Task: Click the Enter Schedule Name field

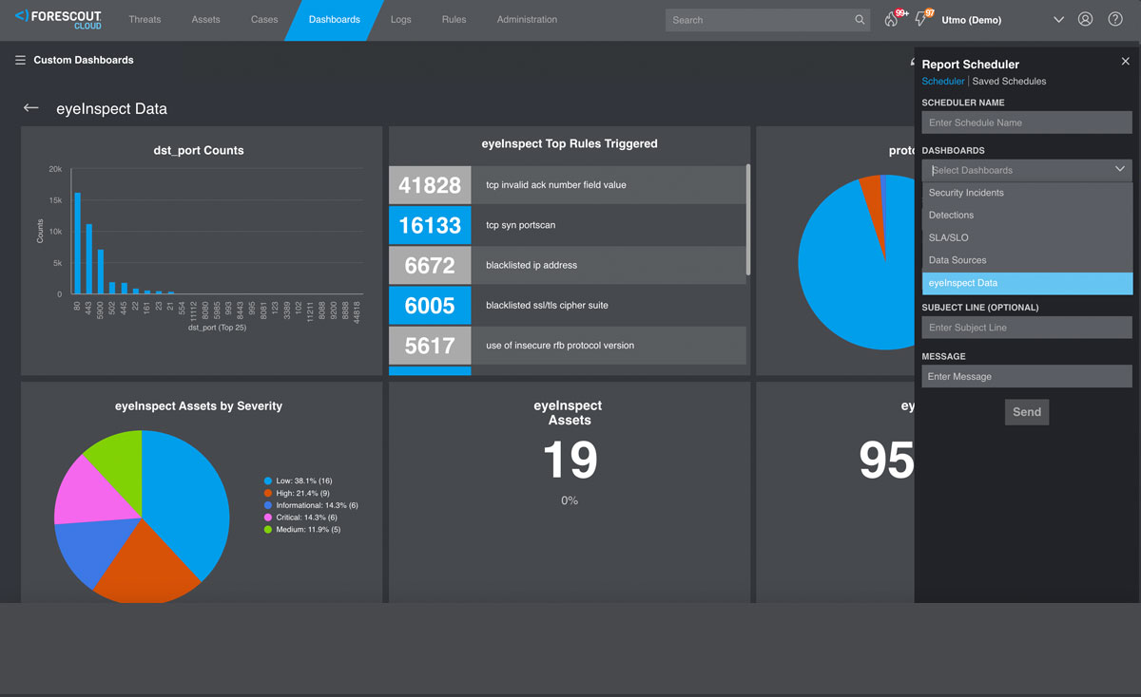Action: click(1027, 122)
